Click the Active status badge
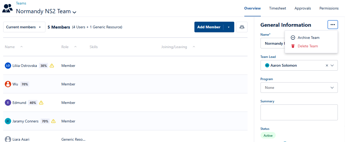345x142 pixels. click(x=268, y=135)
